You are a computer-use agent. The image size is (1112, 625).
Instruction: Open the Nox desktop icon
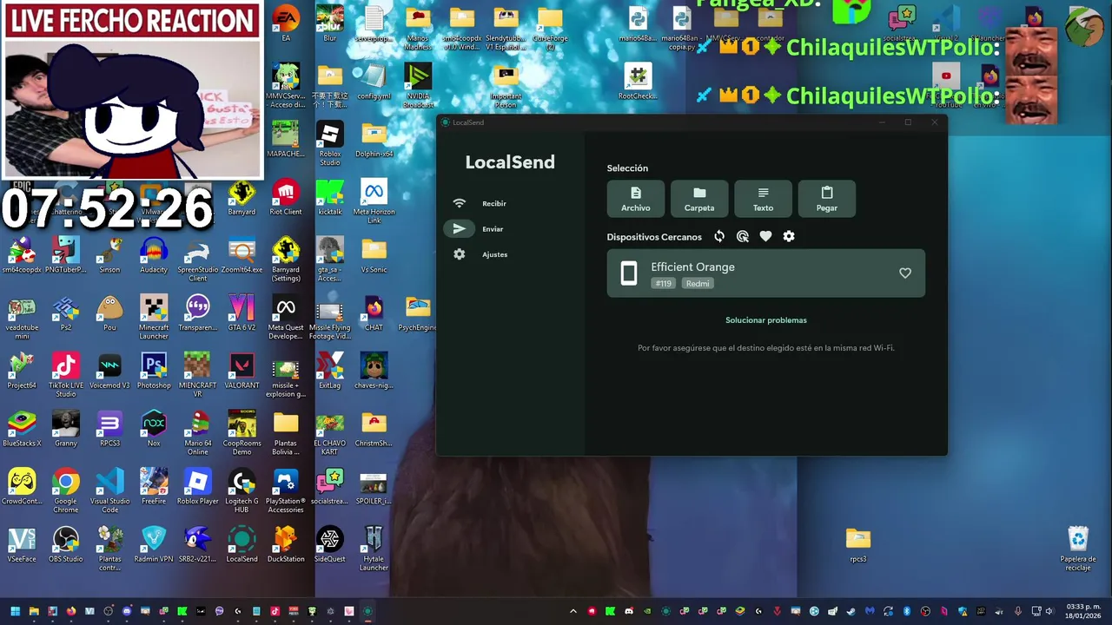point(154,430)
